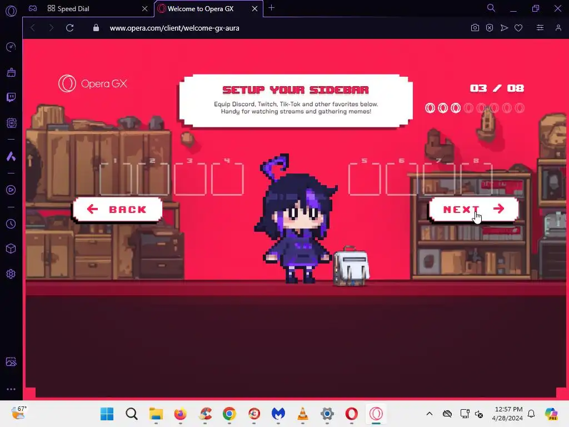569x427 pixels.
Task: Open the paper-plane icon in toolbar
Action: pos(504,28)
